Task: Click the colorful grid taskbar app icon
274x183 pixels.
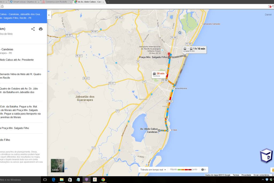Action: tap(95, 180)
